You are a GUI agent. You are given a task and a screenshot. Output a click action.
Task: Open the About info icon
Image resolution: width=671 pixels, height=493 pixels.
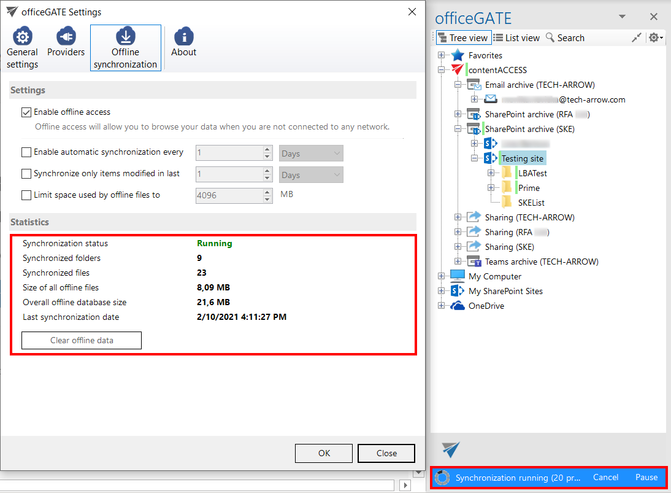coord(183,37)
